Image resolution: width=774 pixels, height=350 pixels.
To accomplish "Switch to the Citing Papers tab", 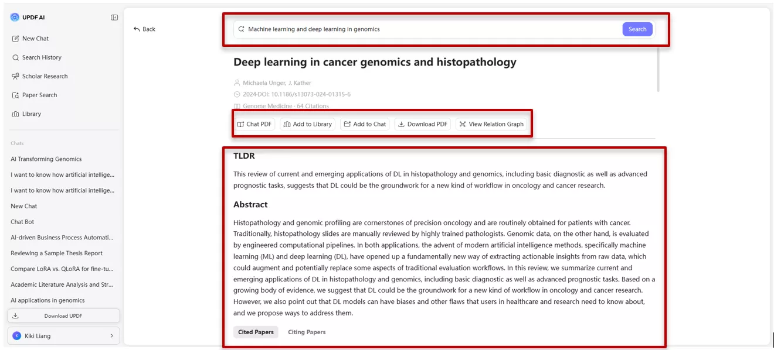I will [x=306, y=332].
